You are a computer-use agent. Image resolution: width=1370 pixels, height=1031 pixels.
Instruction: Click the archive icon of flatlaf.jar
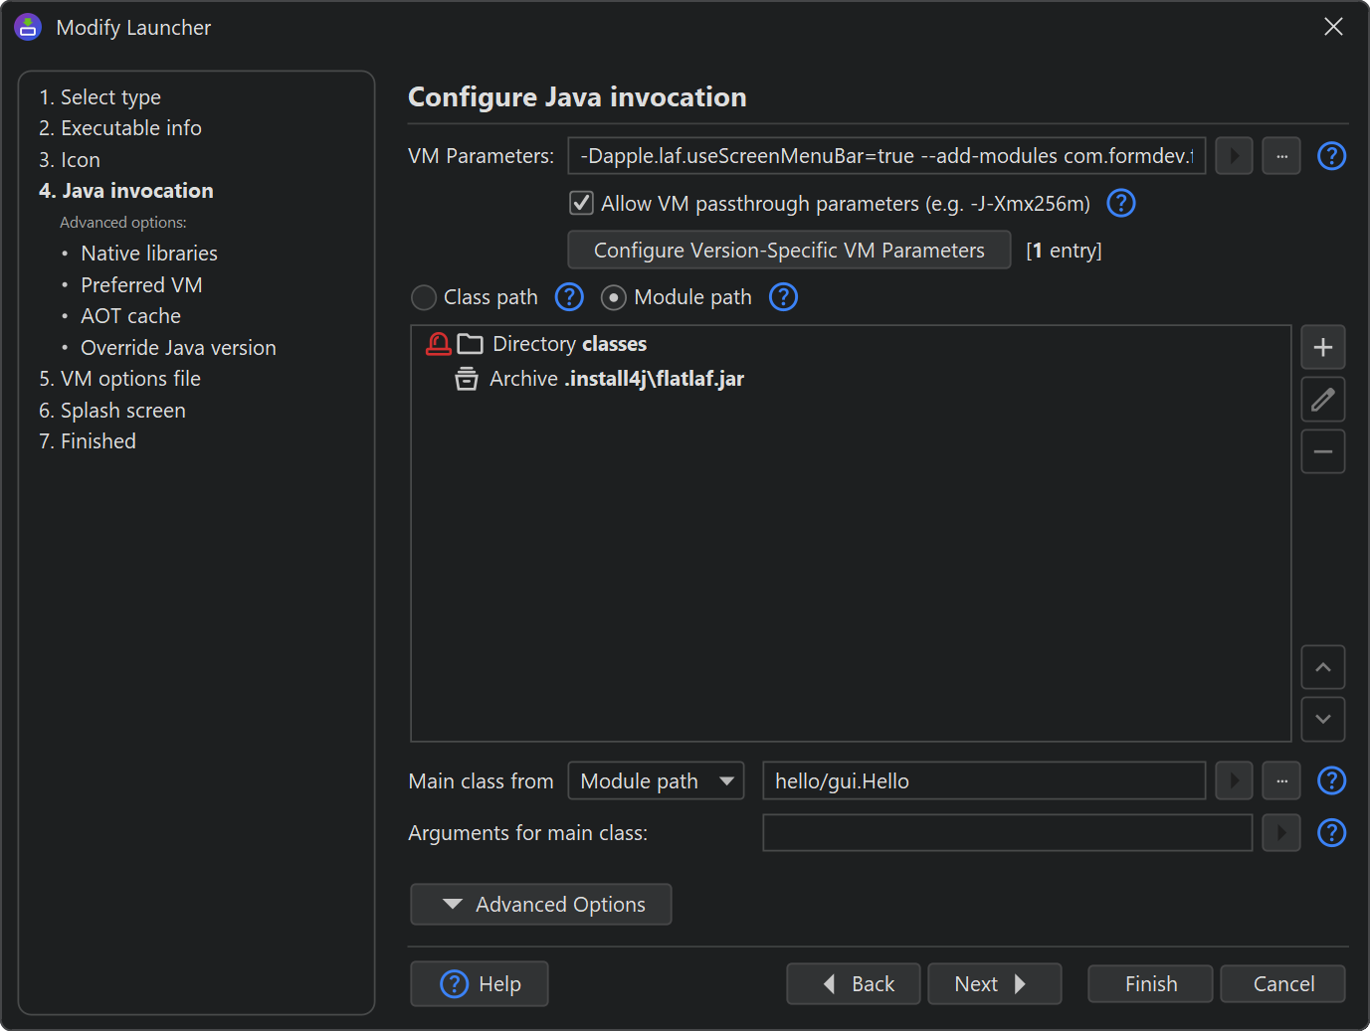click(467, 379)
